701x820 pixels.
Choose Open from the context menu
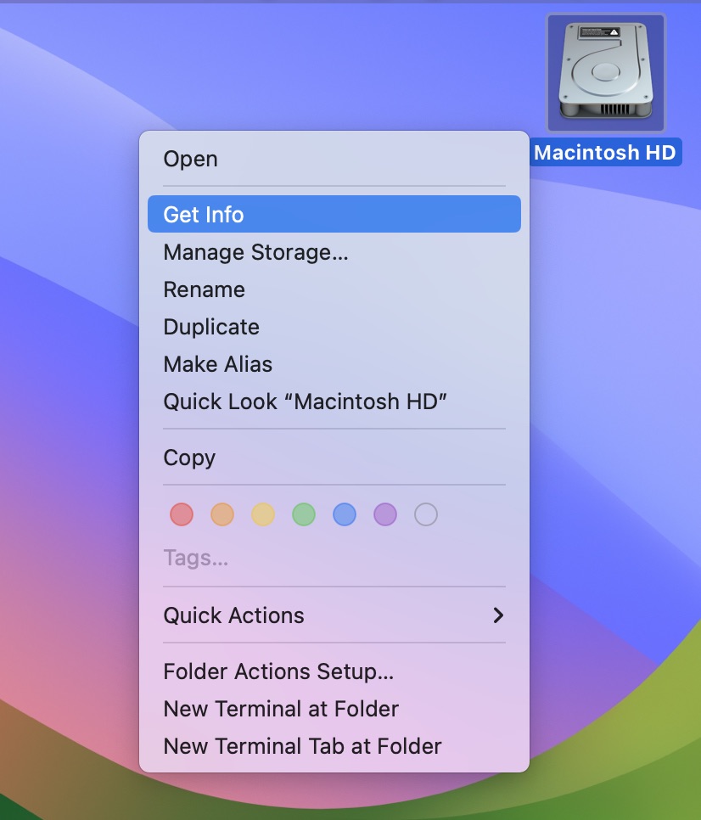[334, 159]
